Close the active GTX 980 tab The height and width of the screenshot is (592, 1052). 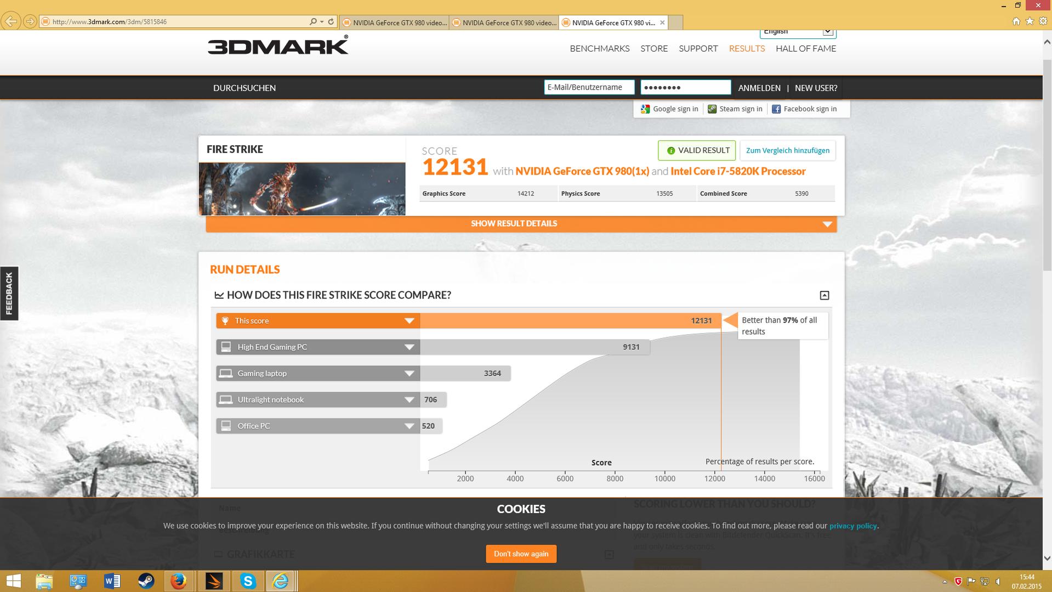point(662,22)
